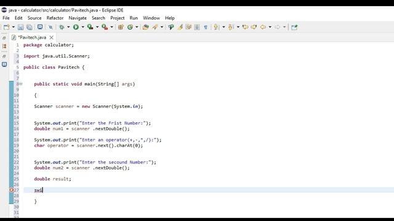Image resolution: width=394 pixels, height=221 pixels.
Task: Open the New dropdown arrow
Action: (x=14, y=27)
